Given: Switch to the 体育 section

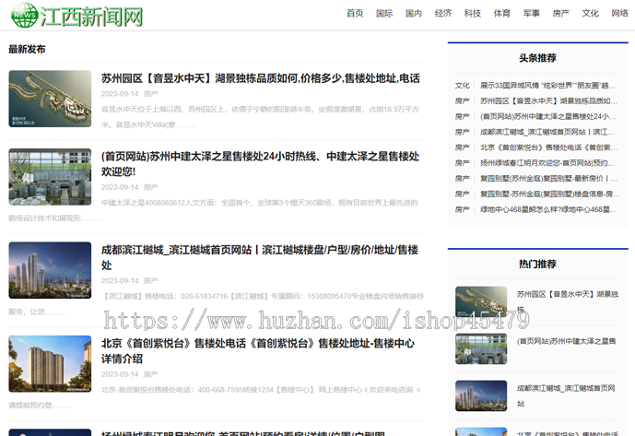Looking at the screenshot, I should pyautogui.click(x=502, y=14).
